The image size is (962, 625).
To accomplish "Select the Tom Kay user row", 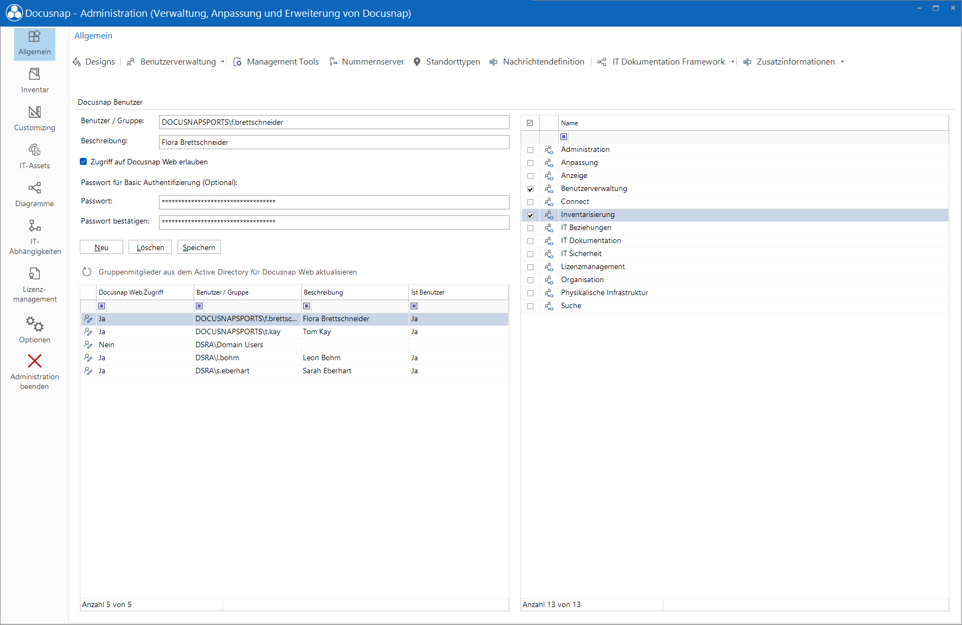I will point(295,332).
